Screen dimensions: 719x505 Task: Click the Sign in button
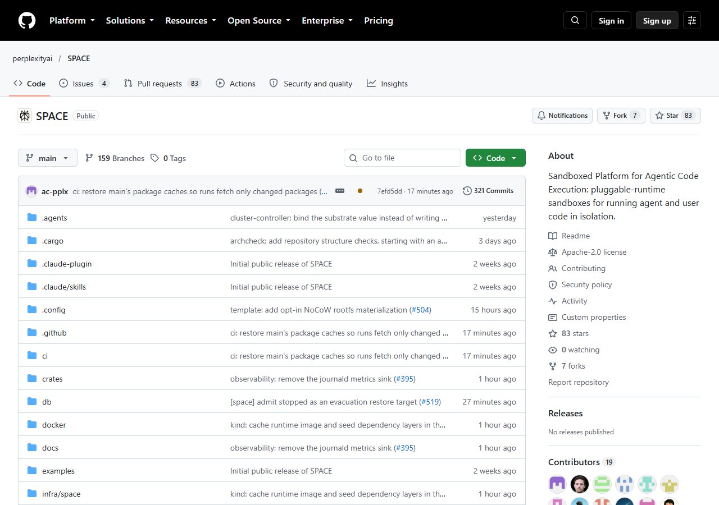click(611, 21)
